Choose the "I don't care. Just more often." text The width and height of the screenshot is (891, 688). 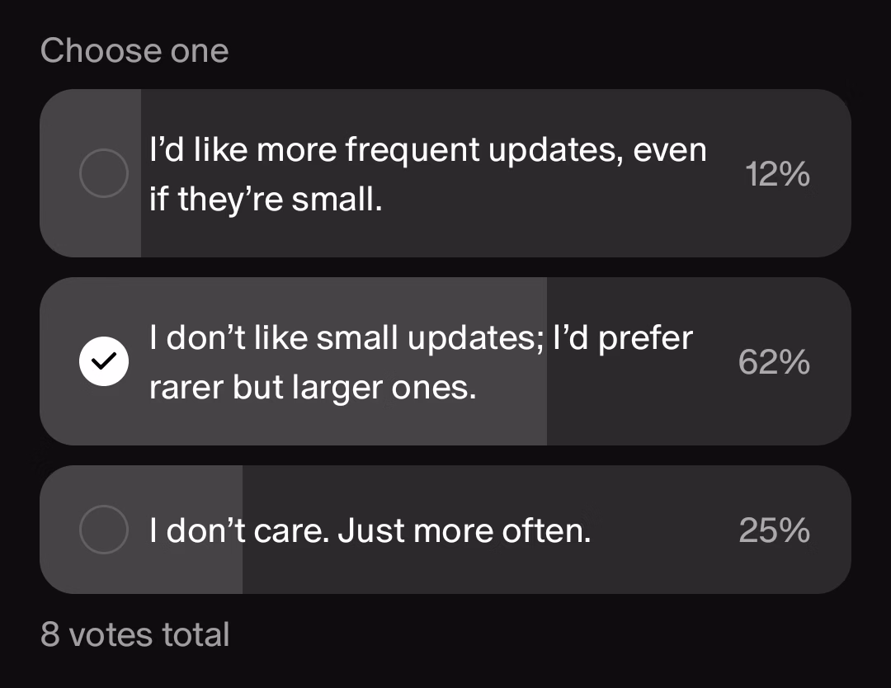(370, 531)
